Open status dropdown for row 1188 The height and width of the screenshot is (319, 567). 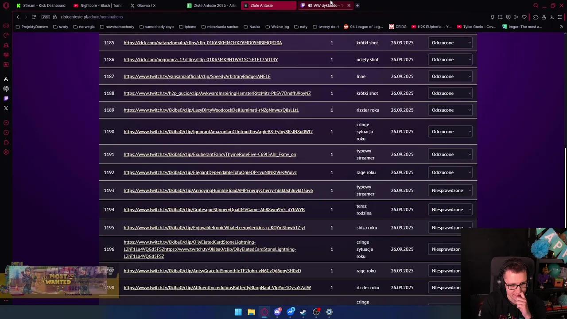(450, 93)
